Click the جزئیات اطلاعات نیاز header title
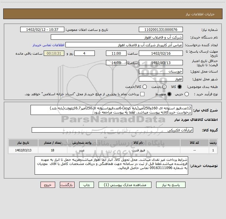Viewport: 226px width, 219px height. click(200, 14)
